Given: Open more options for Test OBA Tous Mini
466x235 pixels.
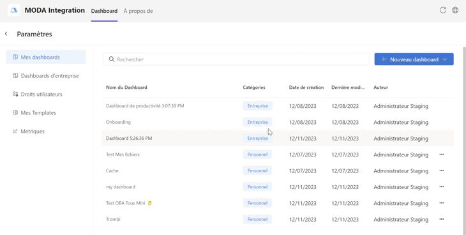Looking at the screenshot, I should tap(442, 203).
